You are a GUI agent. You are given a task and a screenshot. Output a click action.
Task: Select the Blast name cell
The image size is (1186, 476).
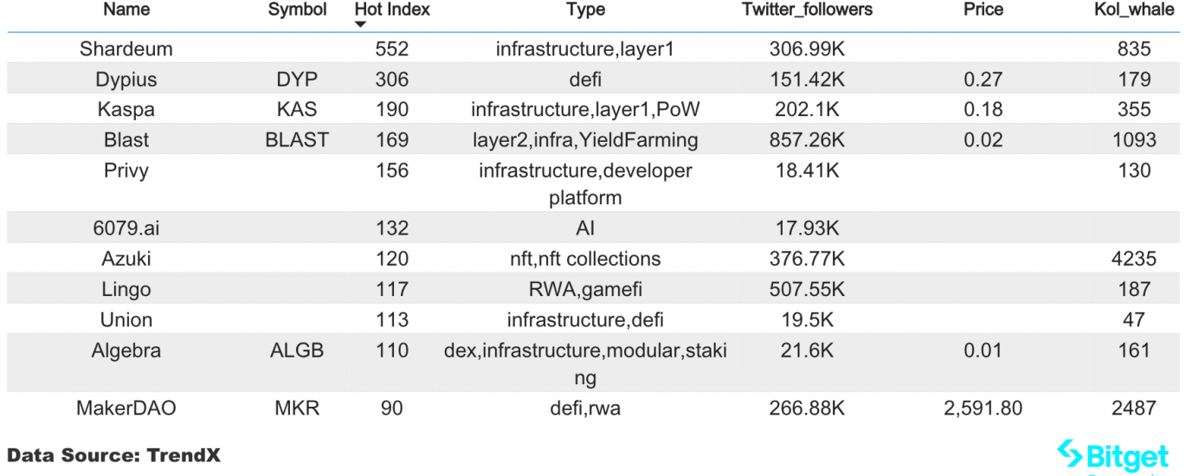pos(126,140)
